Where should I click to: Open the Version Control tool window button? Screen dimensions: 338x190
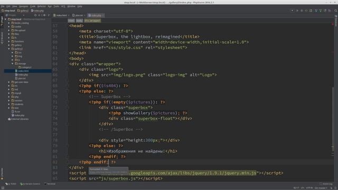point(30,184)
